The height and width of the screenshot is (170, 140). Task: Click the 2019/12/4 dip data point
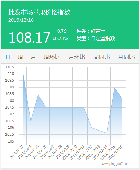pos(31,121)
